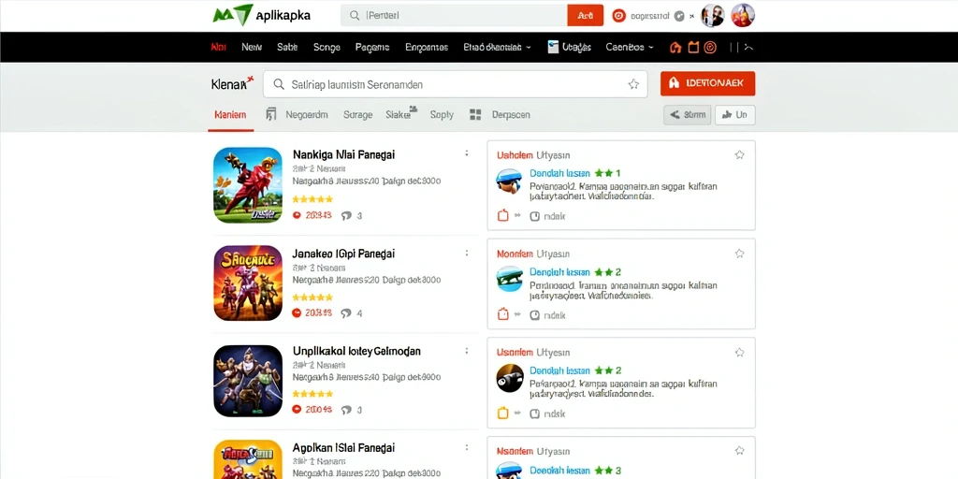This screenshot has height=479, width=958.
Task: Click star rating of Nankiga Mlai Fanegai
Action: tap(312, 199)
